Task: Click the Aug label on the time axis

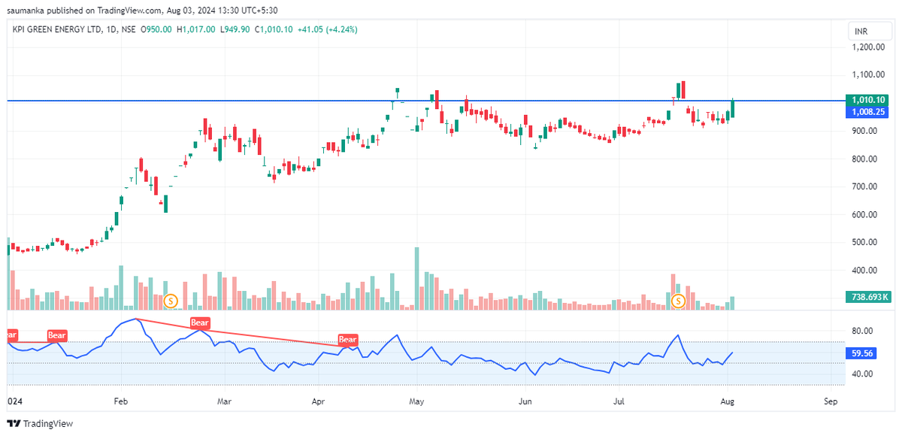Action: point(729,401)
